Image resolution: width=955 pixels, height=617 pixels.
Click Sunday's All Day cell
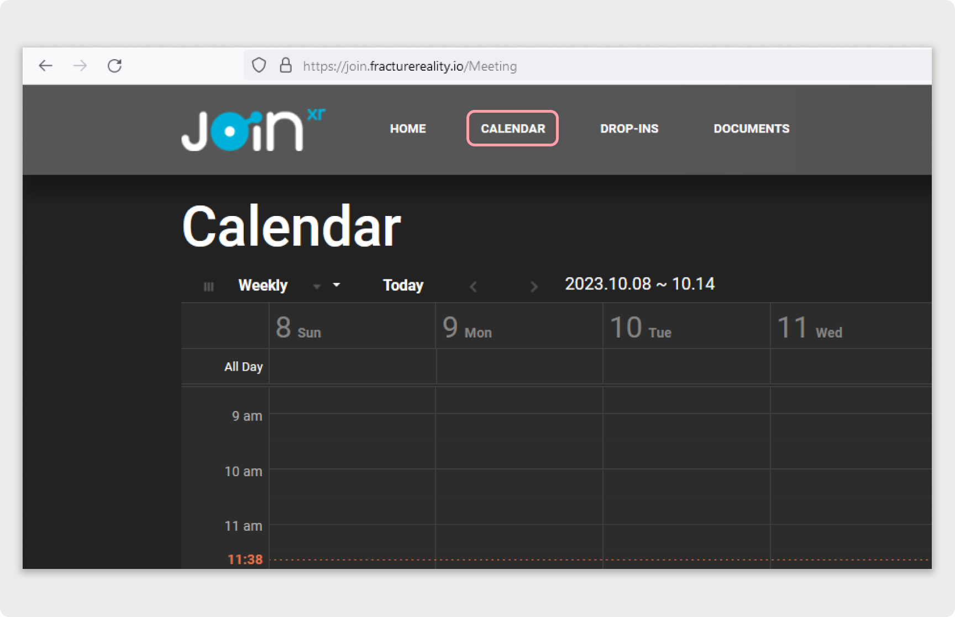(x=352, y=366)
